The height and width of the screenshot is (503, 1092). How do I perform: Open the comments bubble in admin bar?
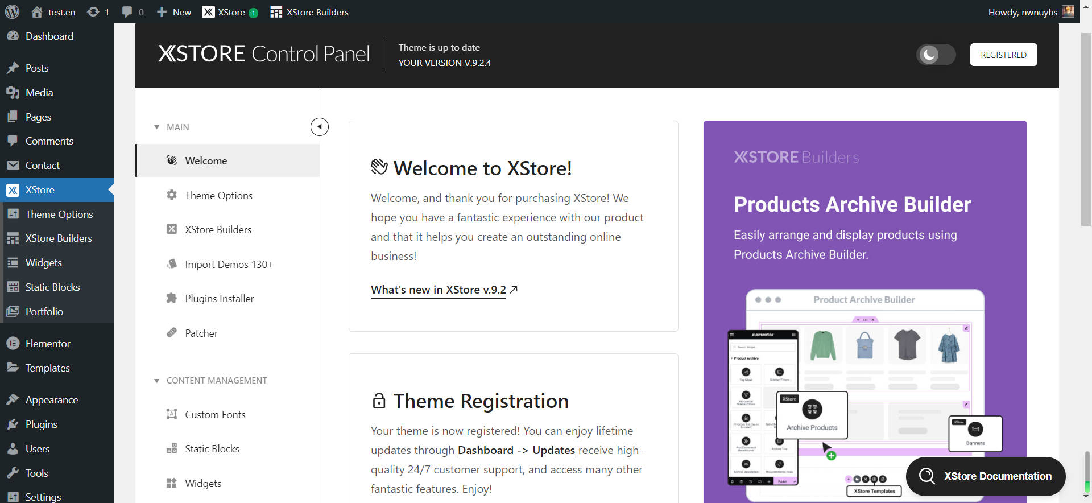133,12
